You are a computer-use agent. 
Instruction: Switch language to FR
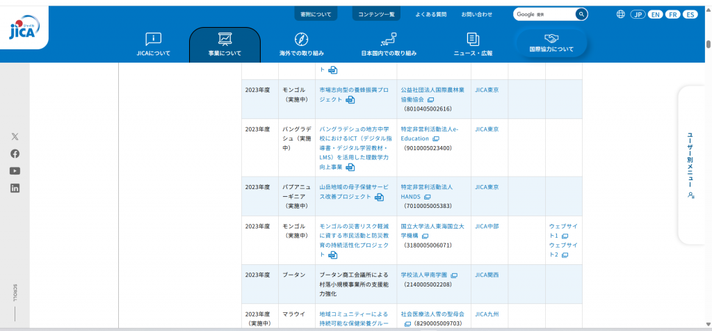click(672, 15)
